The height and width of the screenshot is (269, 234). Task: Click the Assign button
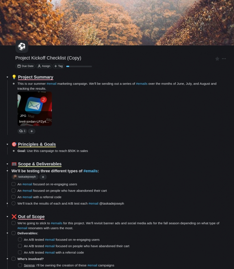(44, 66)
